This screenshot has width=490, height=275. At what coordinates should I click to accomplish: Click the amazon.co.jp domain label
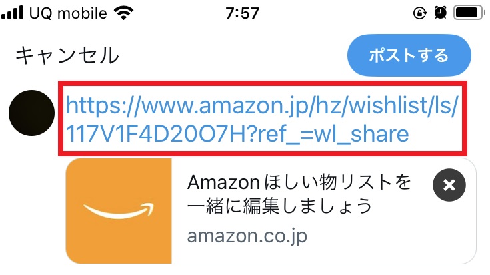pyautogui.click(x=247, y=236)
